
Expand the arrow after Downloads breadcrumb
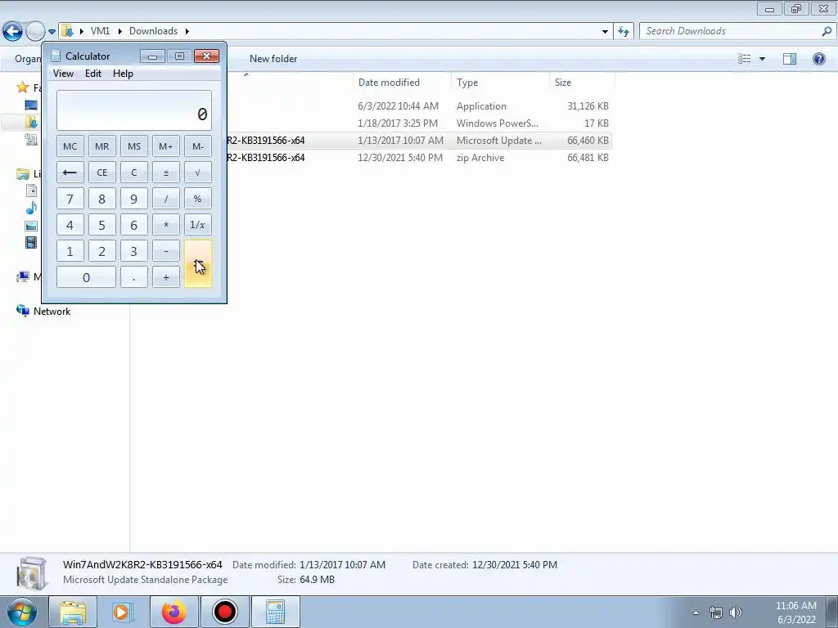click(187, 31)
